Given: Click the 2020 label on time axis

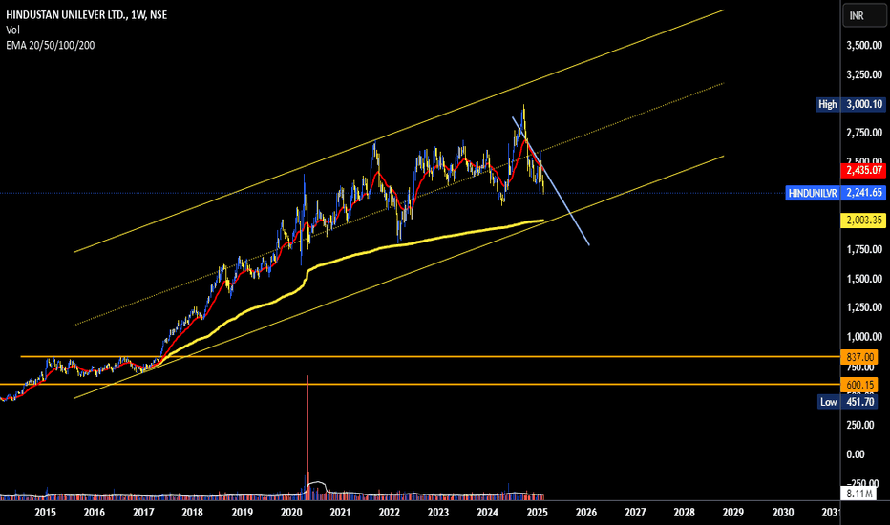Looking at the screenshot, I should click(291, 513).
